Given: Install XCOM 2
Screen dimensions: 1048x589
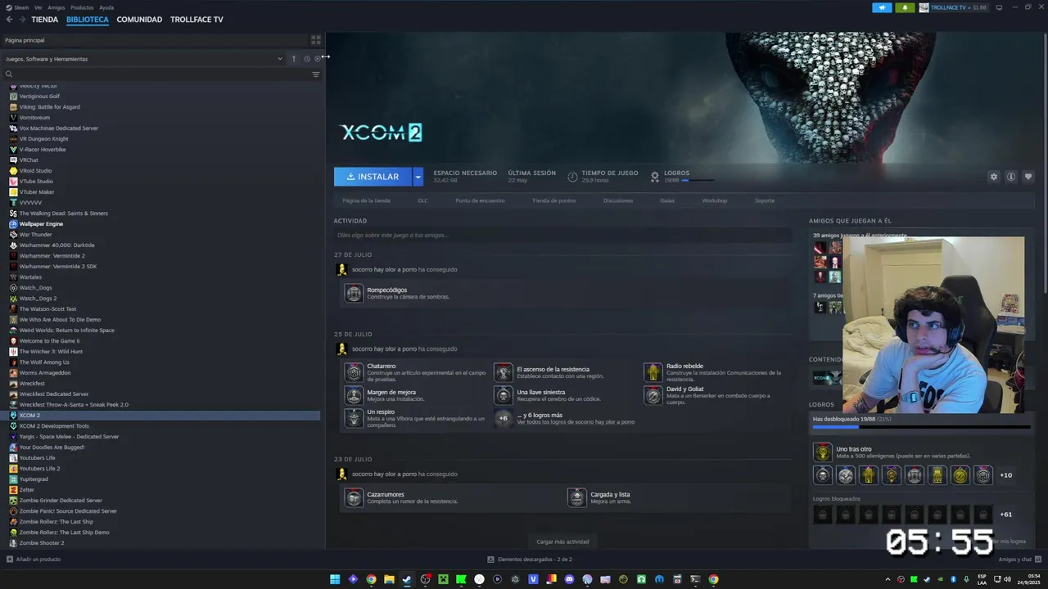Looking at the screenshot, I should [x=373, y=177].
